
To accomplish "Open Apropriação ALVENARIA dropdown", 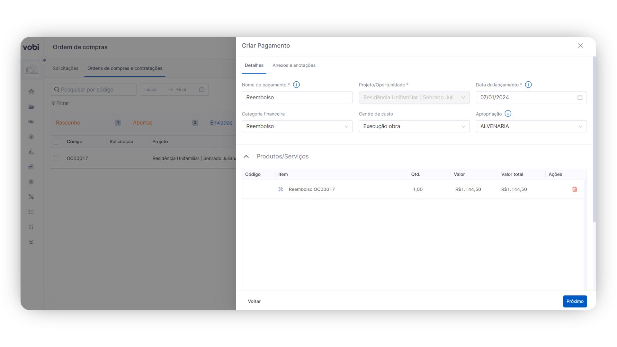I will [x=531, y=127].
